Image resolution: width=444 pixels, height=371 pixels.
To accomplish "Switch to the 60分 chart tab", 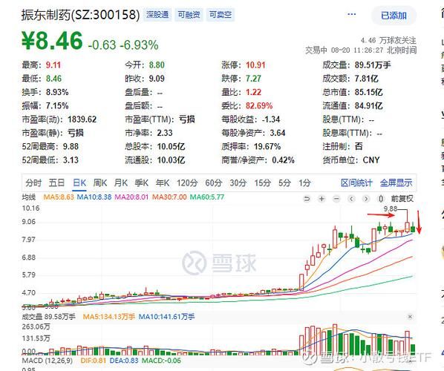I will pos(214,183).
